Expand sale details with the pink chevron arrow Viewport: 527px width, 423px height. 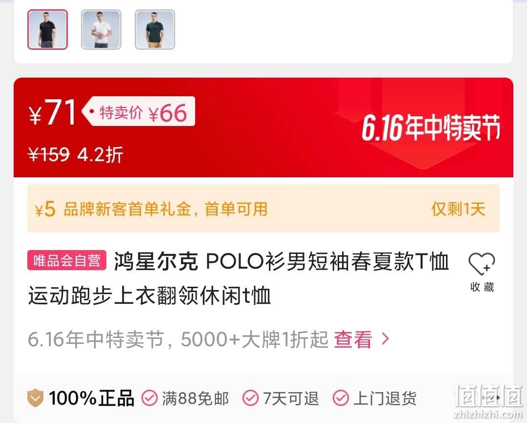point(385,339)
